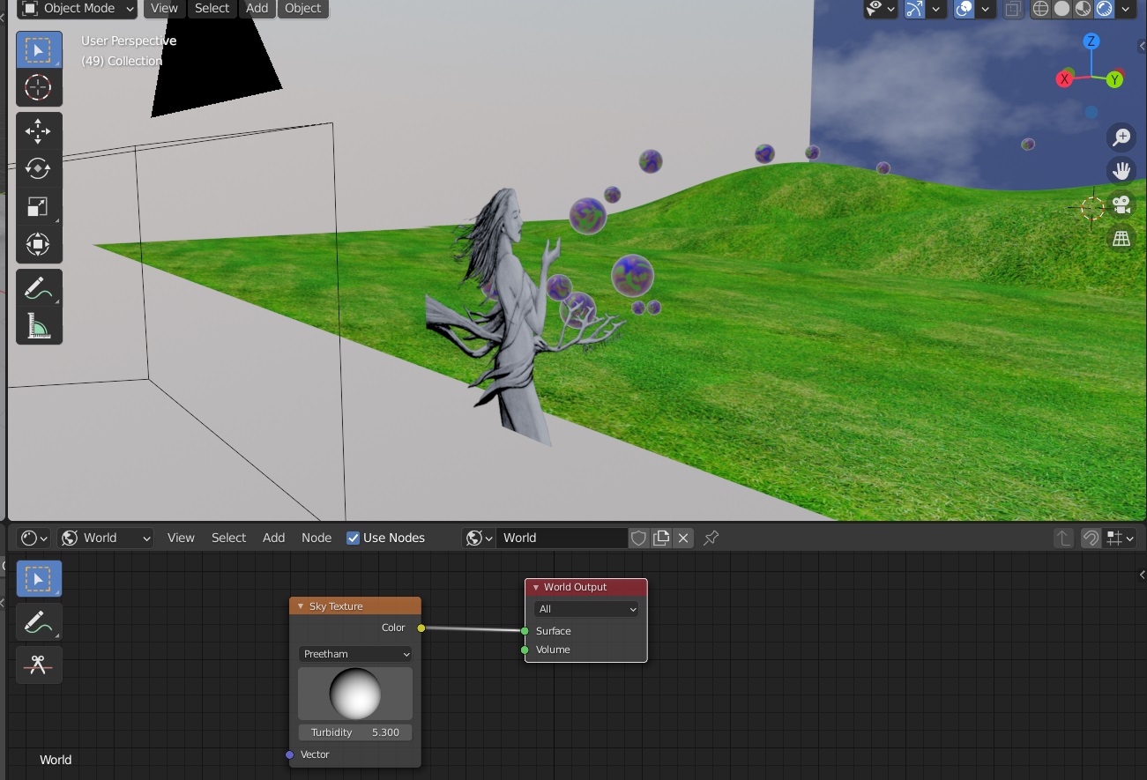Open node editor type dropdown

click(x=34, y=538)
